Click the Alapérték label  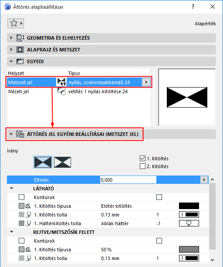click(205, 24)
